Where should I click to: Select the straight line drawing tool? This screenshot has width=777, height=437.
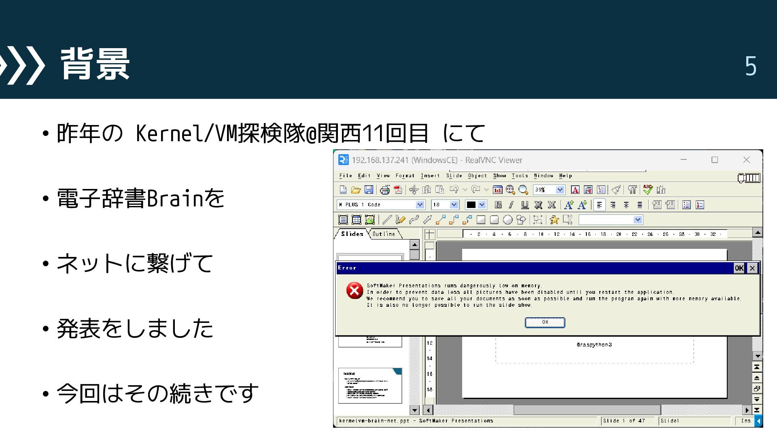point(387,220)
